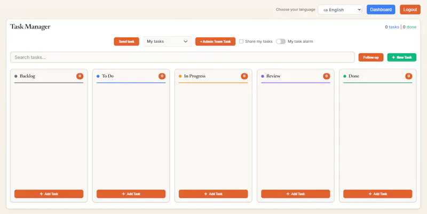The image size is (427, 214).
Task: Add Task in the In Progress column
Action: point(213,194)
